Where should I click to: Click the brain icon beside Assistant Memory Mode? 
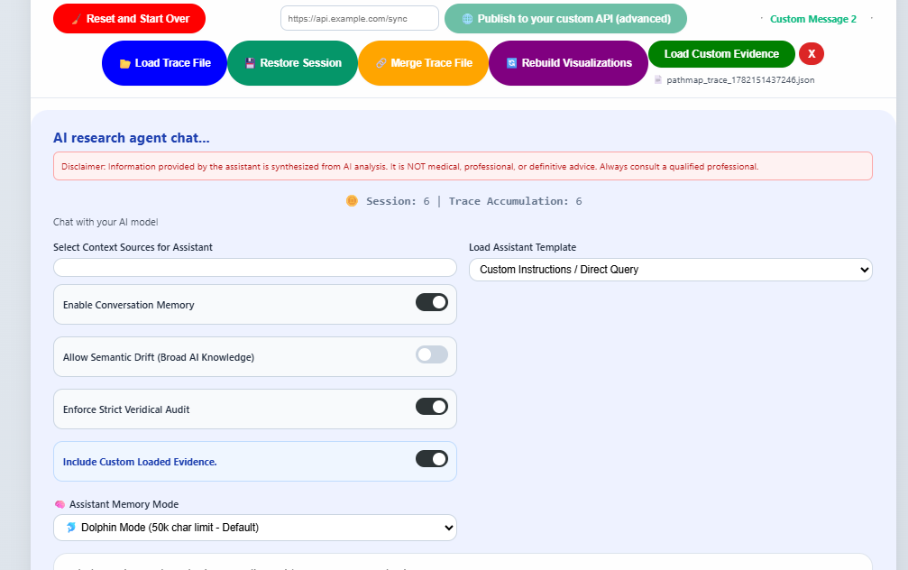coord(60,504)
